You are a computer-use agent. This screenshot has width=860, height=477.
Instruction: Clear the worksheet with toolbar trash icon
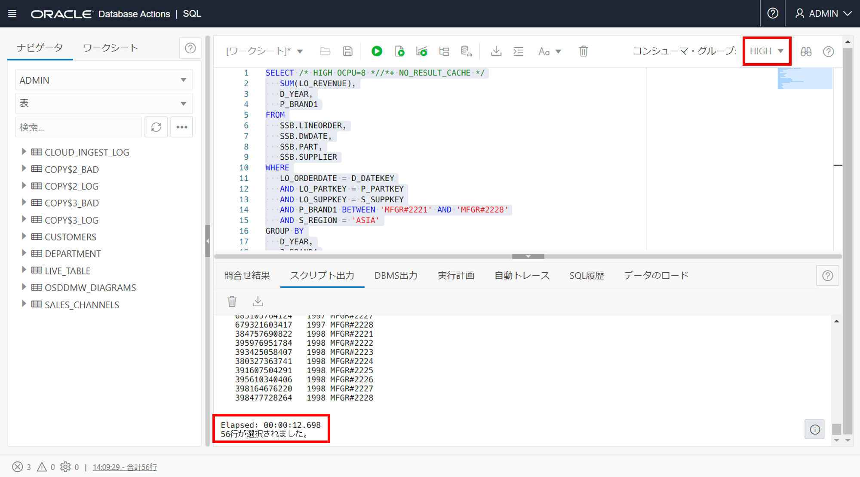583,52
